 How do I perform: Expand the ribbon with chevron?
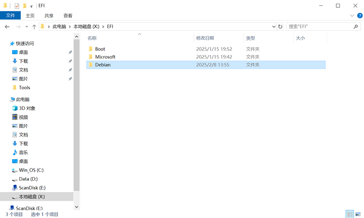(352, 15)
